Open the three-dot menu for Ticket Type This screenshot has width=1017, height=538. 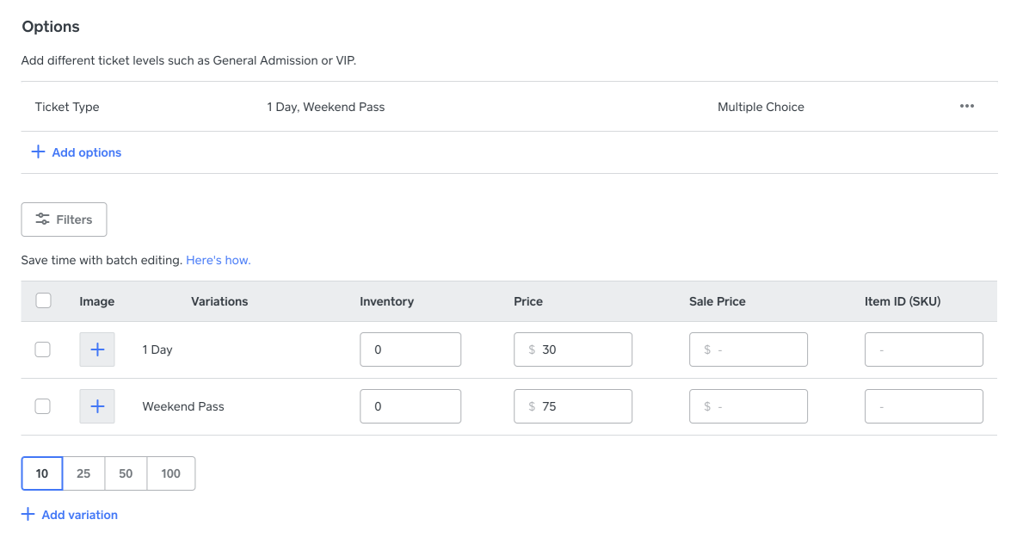[x=966, y=106]
